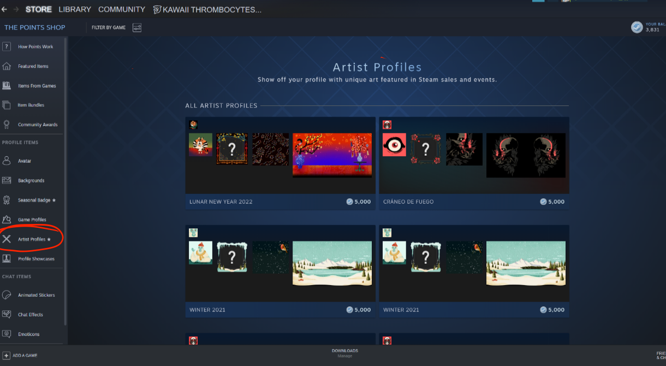Click the Avatar person icon
The height and width of the screenshot is (366, 666).
pos(7,161)
